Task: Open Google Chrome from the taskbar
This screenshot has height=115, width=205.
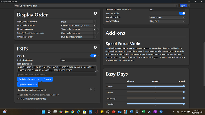Action: (x=73, y=112)
